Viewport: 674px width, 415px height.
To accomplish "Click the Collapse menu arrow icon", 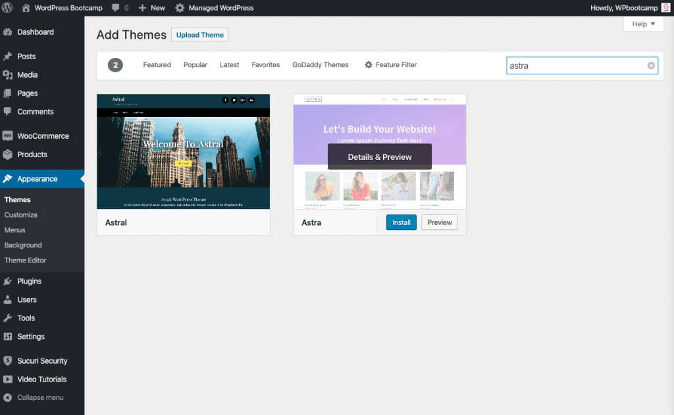I will point(8,397).
